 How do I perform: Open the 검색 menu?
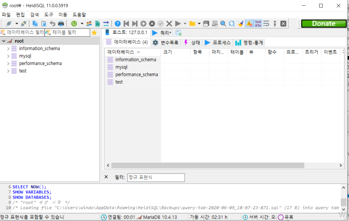point(35,15)
